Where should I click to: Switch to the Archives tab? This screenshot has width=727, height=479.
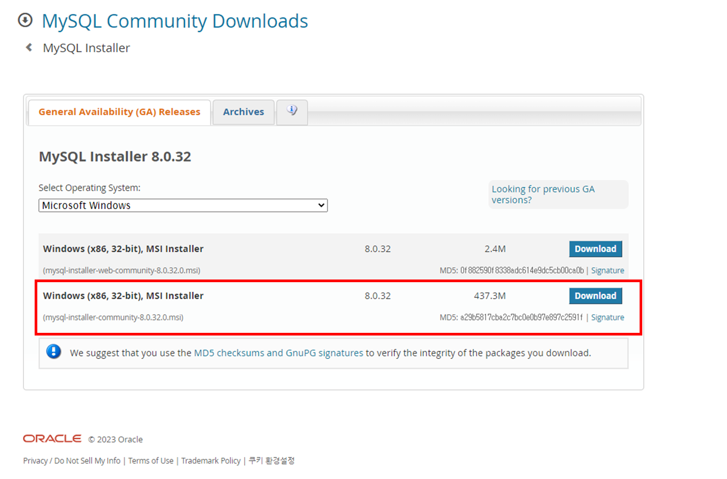pyautogui.click(x=244, y=112)
